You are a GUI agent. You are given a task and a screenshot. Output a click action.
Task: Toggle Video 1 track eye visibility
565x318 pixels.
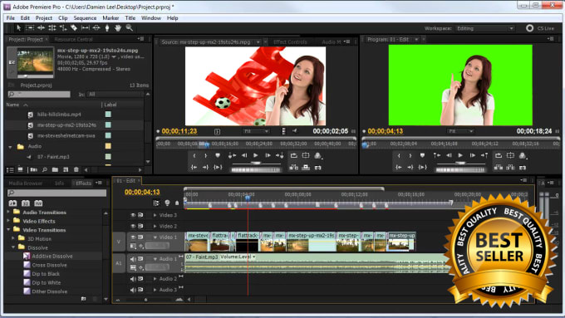(x=133, y=237)
